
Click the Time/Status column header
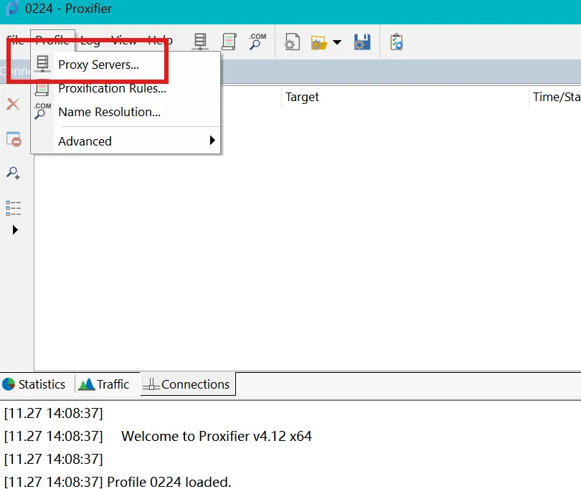coord(556,97)
